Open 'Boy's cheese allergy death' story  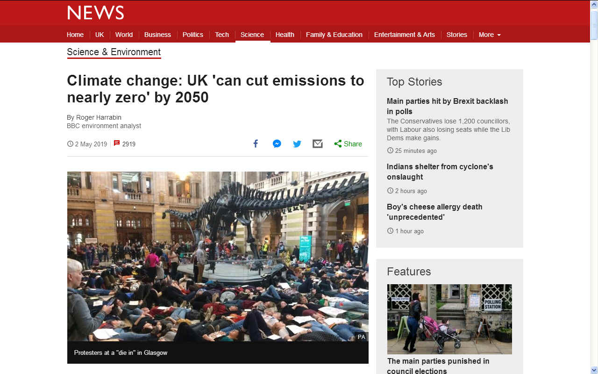point(434,212)
